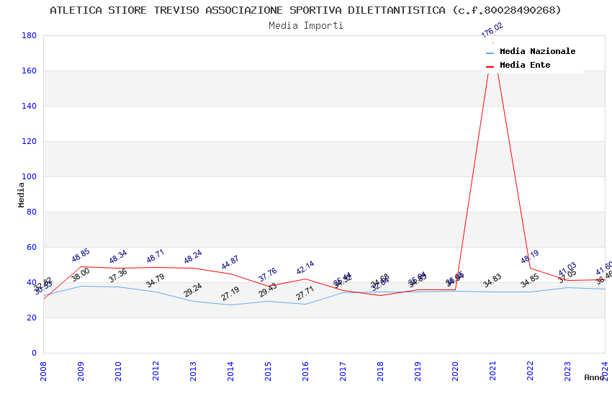612x396 pixels.
Task: Click the Anno x-axis title
Action: click(x=594, y=377)
